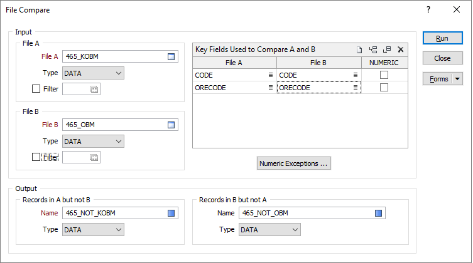Click new/clear grid icon in Key Fields header
473x263 pixels.
point(359,49)
